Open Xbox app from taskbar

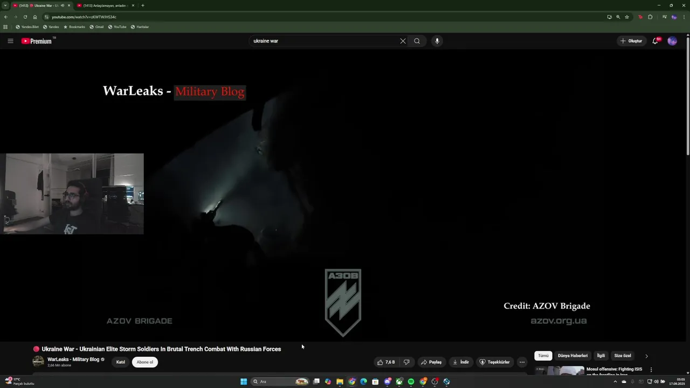[399, 382]
